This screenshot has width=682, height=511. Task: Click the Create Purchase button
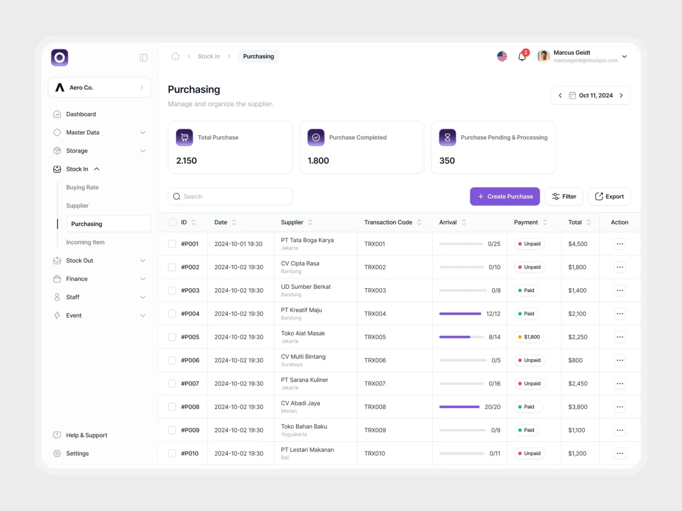(x=505, y=197)
